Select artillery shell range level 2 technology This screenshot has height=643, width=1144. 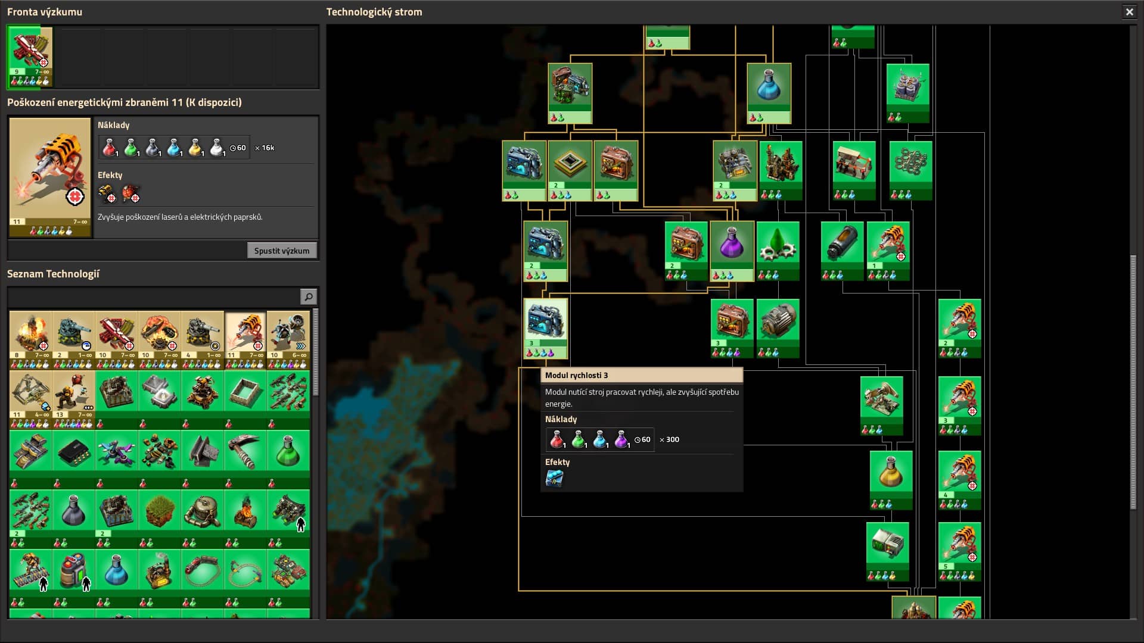(x=74, y=339)
